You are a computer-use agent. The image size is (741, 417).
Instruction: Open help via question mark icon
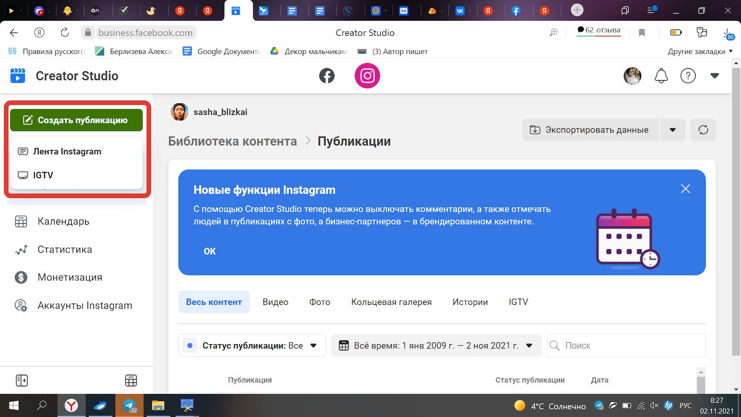point(688,76)
